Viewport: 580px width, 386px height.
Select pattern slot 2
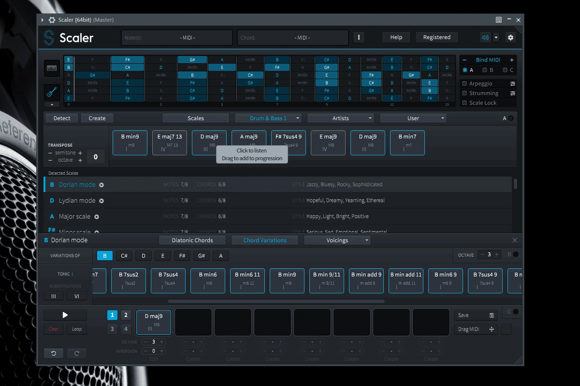pyautogui.click(x=126, y=315)
